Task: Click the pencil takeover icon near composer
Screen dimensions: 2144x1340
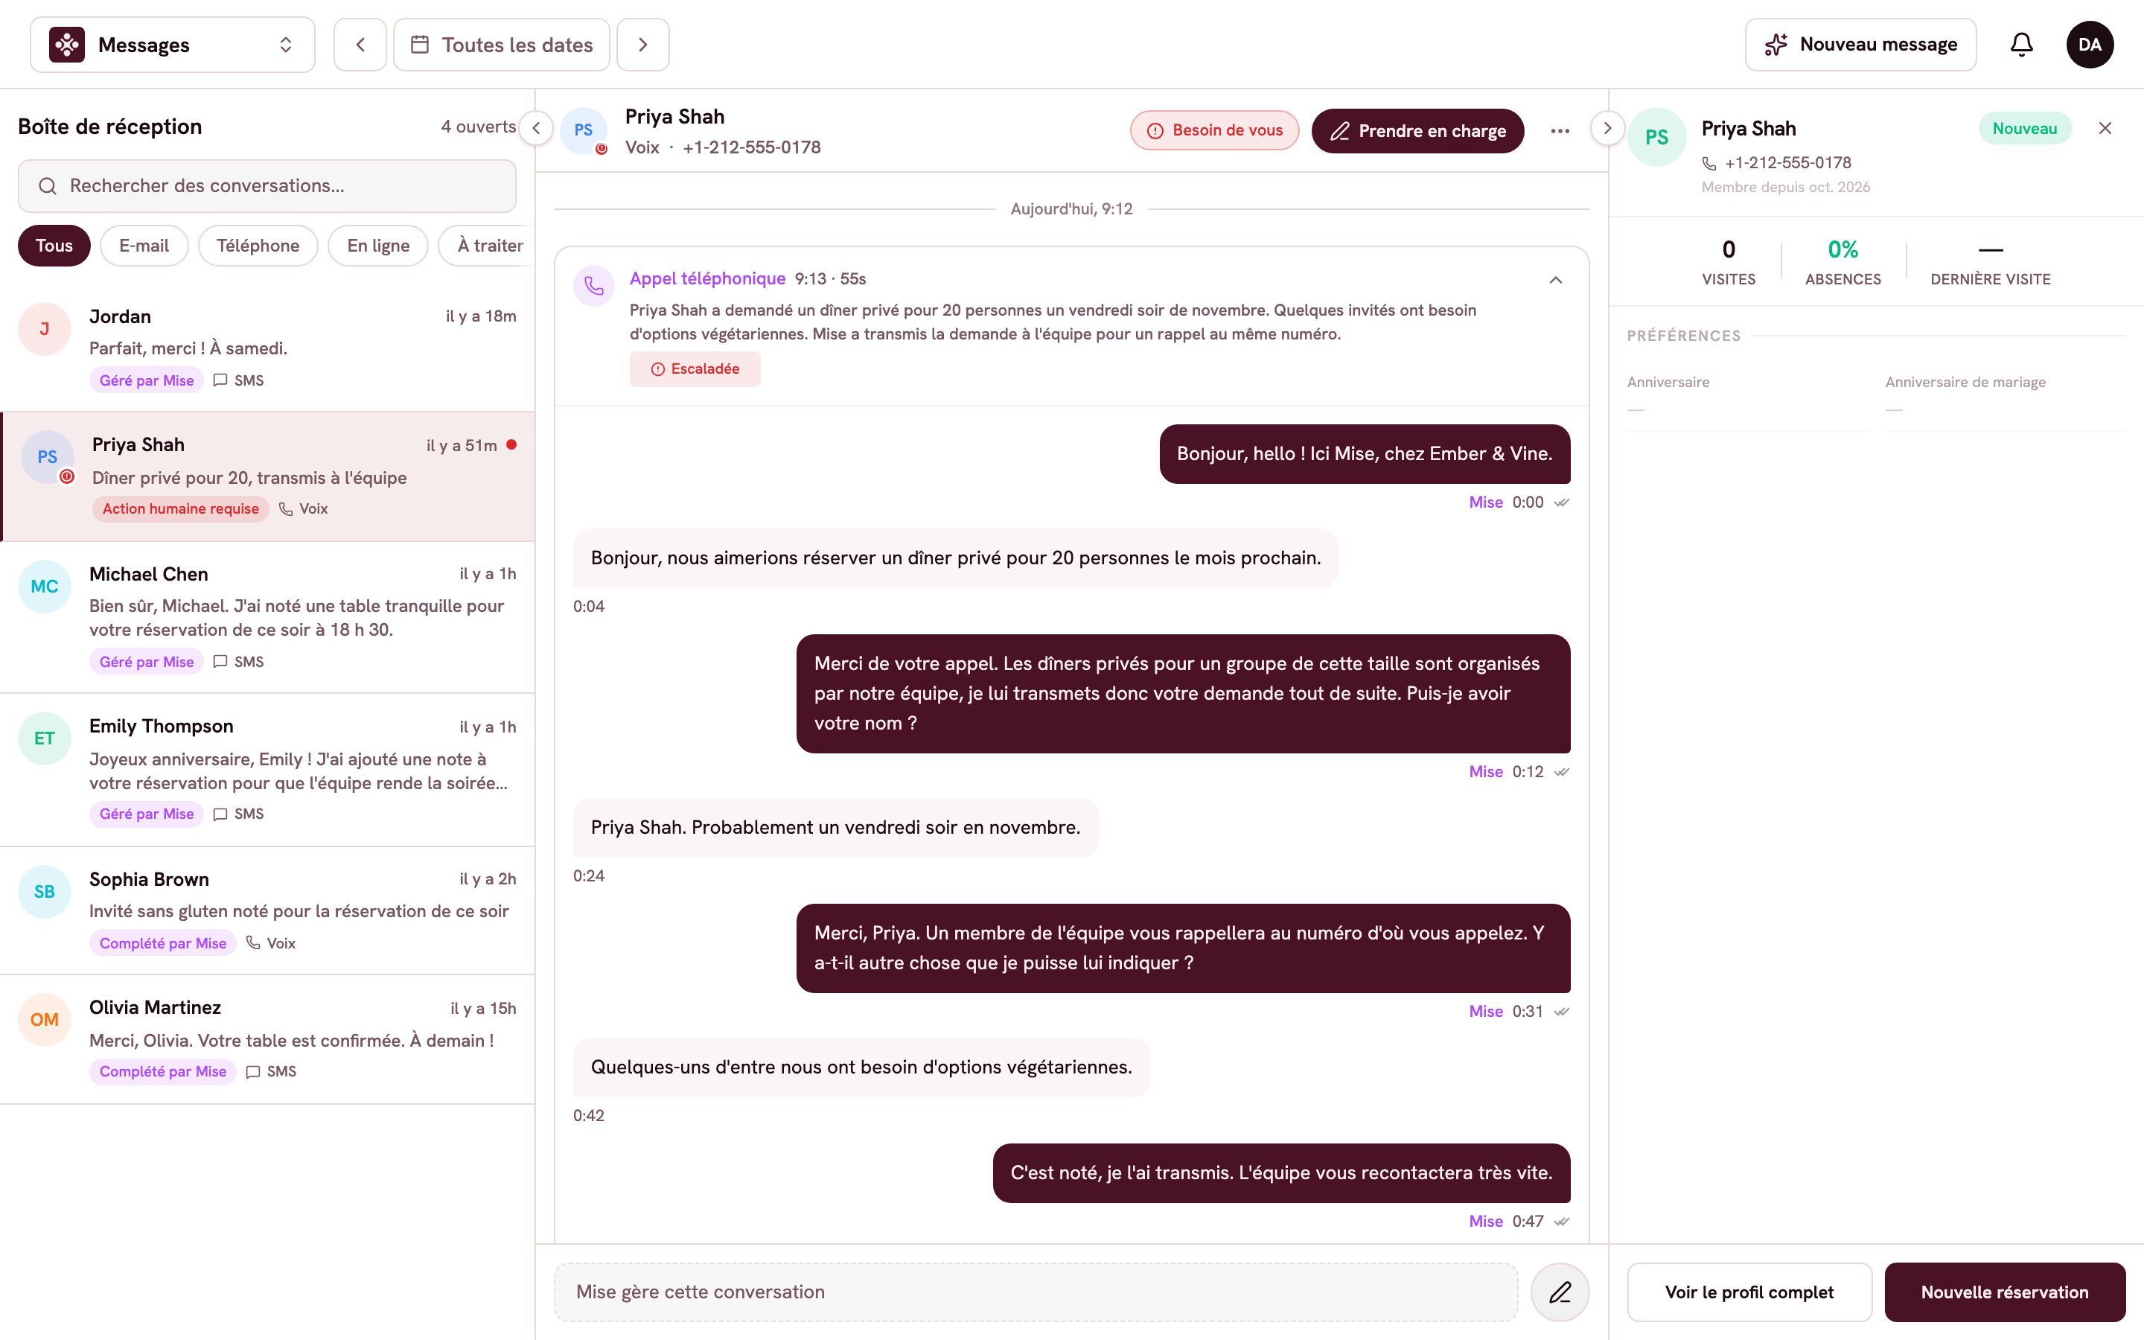Action: click(x=1560, y=1292)
